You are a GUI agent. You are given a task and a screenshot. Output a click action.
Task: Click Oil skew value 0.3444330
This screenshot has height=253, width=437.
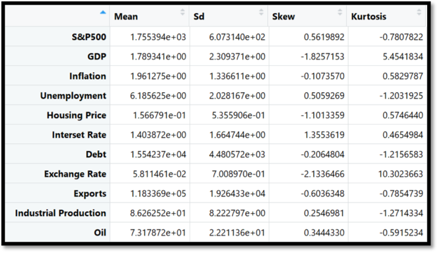click(324, 232)
